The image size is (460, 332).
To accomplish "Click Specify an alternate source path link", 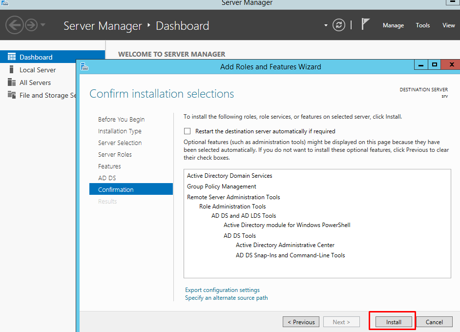I will click(x=226, y=298).
